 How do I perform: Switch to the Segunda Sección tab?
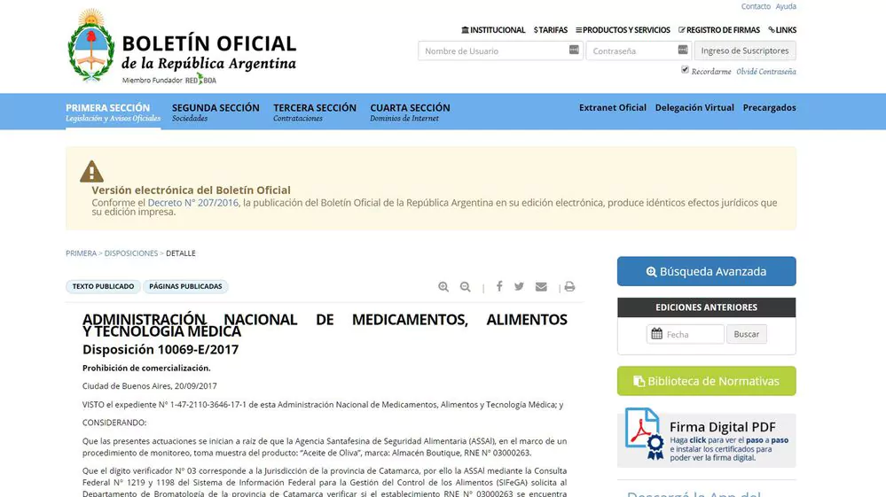pos(216,112)
